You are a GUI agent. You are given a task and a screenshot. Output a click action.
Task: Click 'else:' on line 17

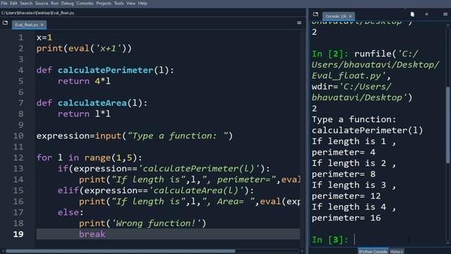tap(70, 212)
